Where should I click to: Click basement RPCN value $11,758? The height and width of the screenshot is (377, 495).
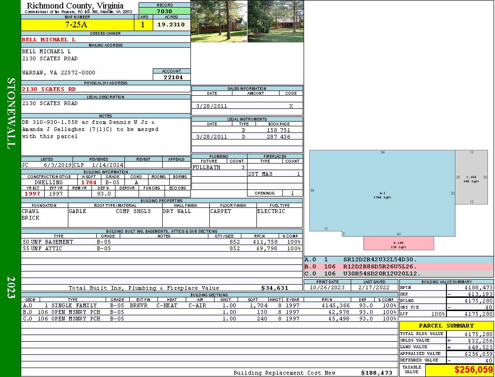(265, 242)
